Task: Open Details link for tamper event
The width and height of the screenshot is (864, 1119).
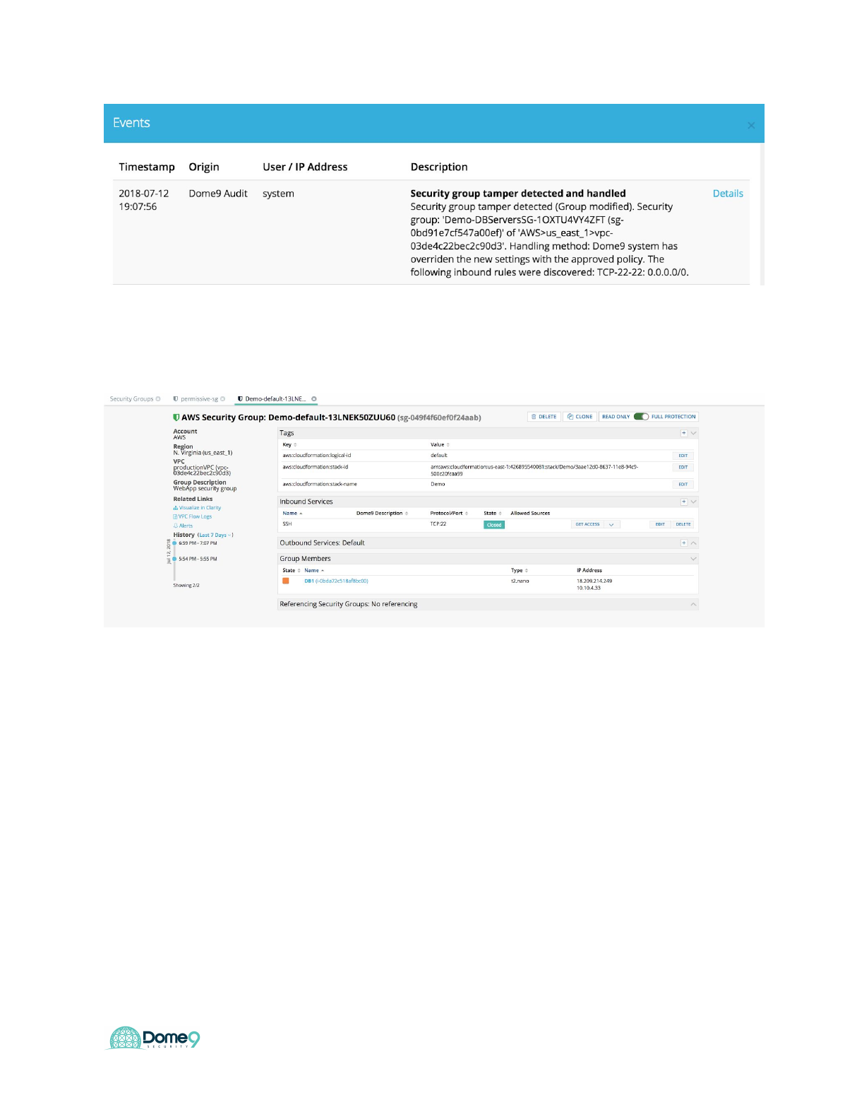Action: click(728, 194)
